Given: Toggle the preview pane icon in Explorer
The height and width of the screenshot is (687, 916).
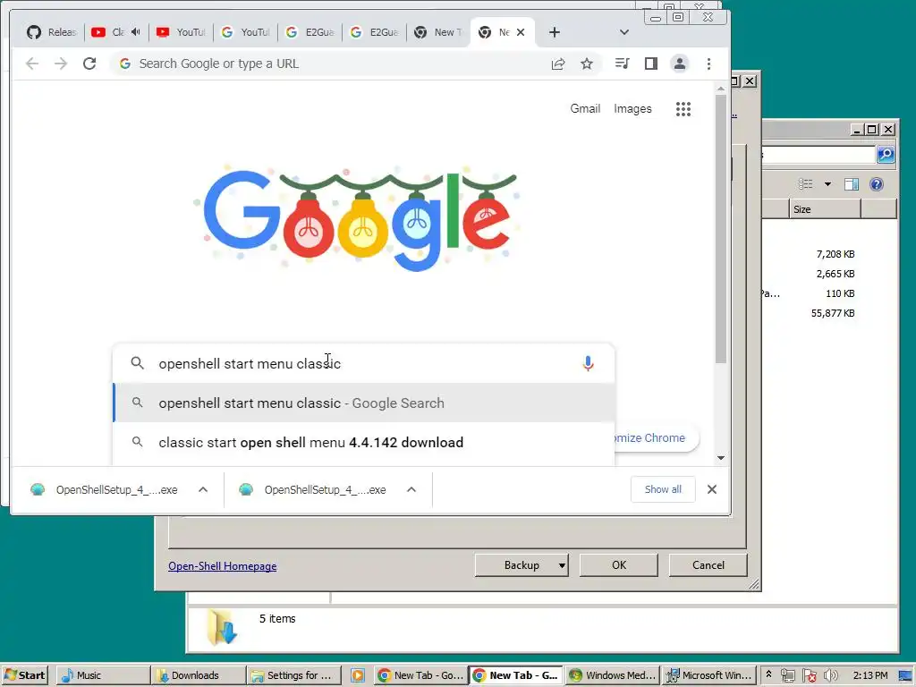Looking at the screenshot, I should coord(852,184).
